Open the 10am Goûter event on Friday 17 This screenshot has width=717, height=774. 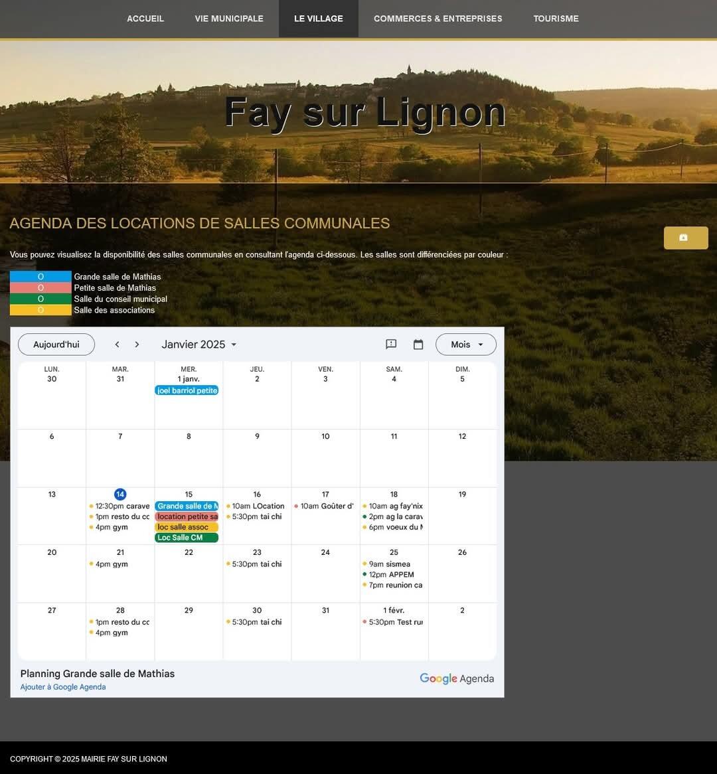pos(326,506)
